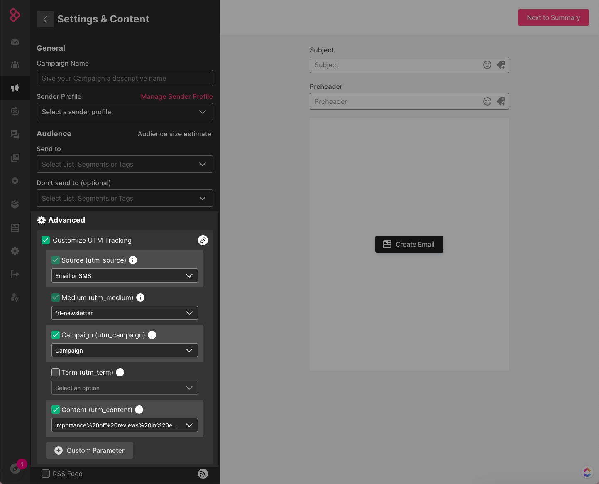Viewport: 599px width, 484px height.
Task: Show info for Source (utm_source)
Action: point(133,260)
